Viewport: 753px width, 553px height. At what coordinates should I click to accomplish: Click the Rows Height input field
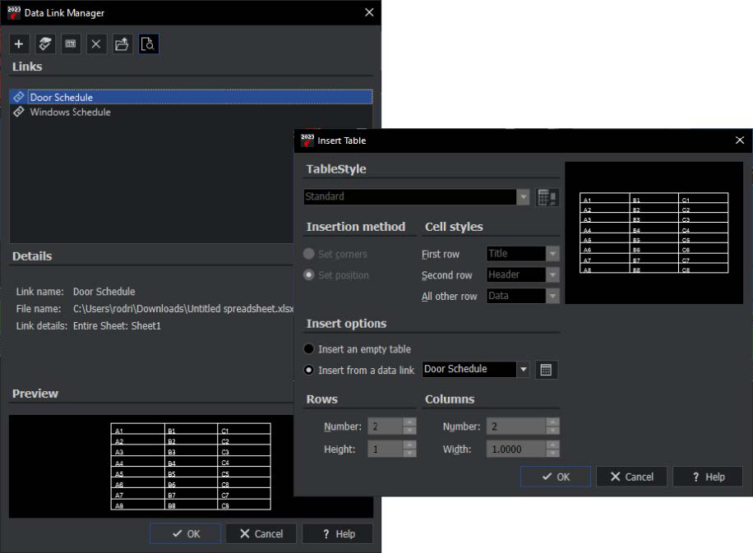[x=386, y=449]
